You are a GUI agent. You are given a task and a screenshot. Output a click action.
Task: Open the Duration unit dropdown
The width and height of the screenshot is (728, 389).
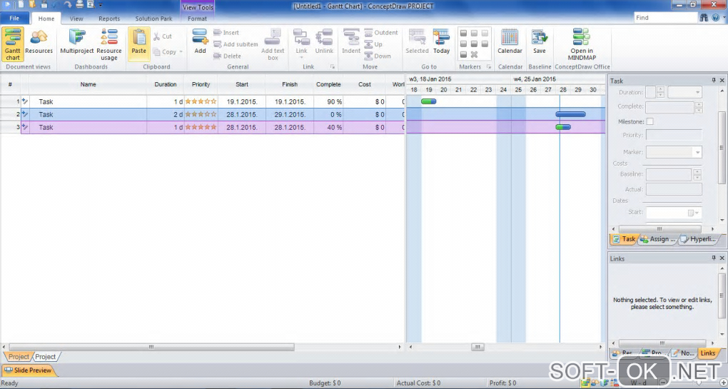697,92
